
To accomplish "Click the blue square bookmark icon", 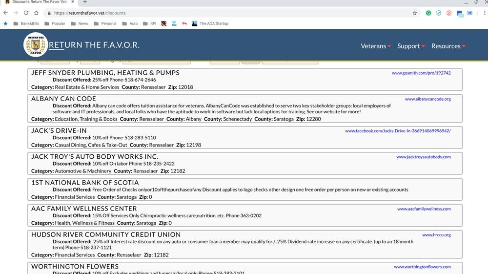I will [x=174, y=23].
